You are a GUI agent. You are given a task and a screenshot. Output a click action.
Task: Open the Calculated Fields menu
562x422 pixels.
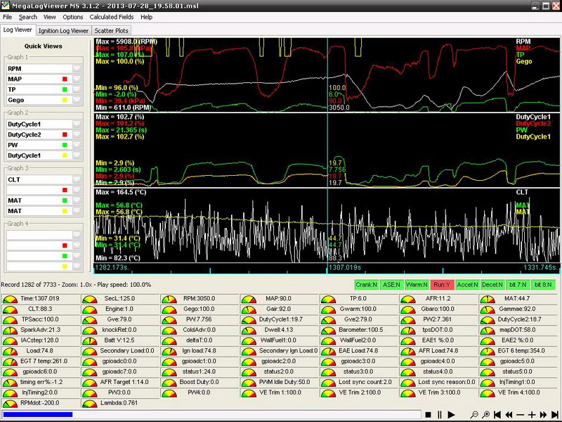tap(110, 16)
